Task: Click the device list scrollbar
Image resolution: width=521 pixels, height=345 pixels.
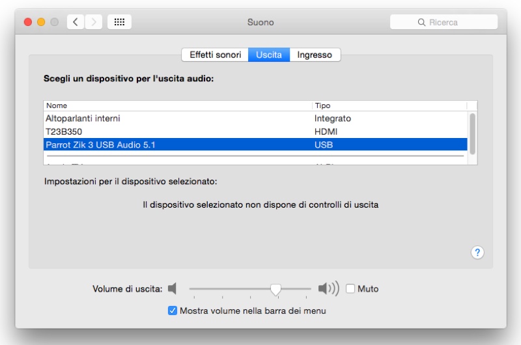Action: 473,133
